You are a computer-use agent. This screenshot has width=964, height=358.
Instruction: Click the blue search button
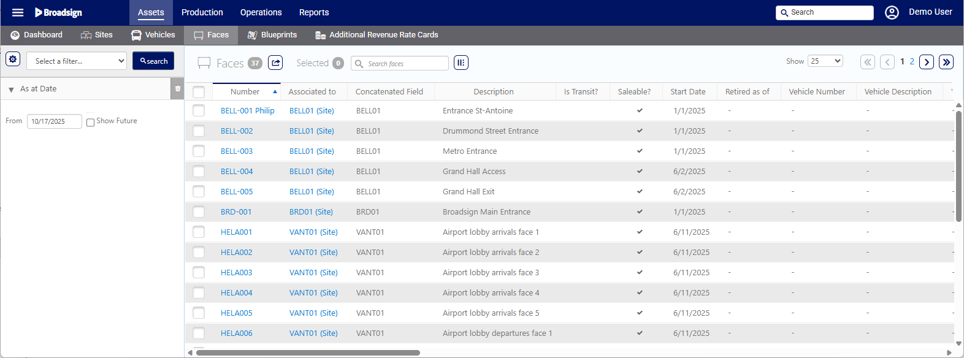pyautogui.click(x=153, y=61)
